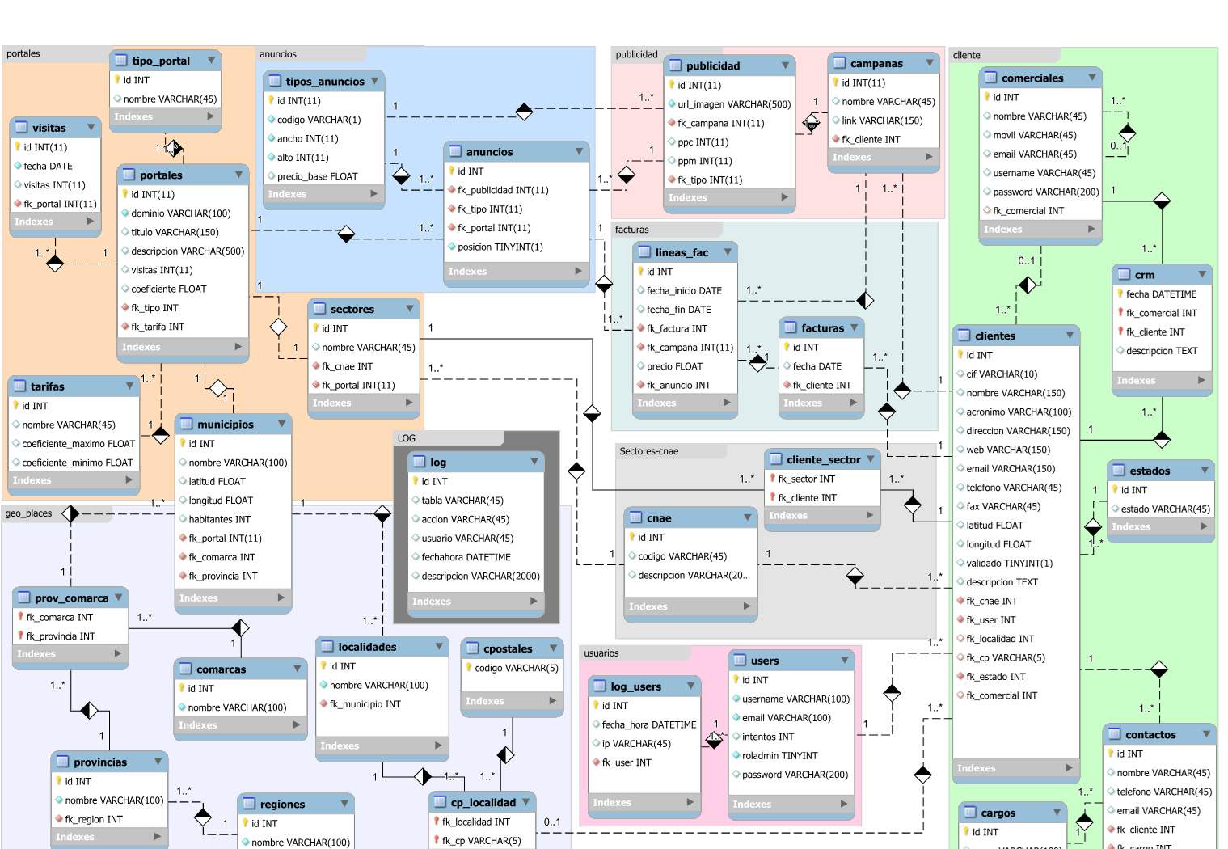Click the table icon of the municipios table
The image size is (1228, 849).
point(186,424)
